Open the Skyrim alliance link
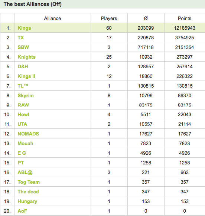Screen dimensions: 205x216 click(26, 95)
